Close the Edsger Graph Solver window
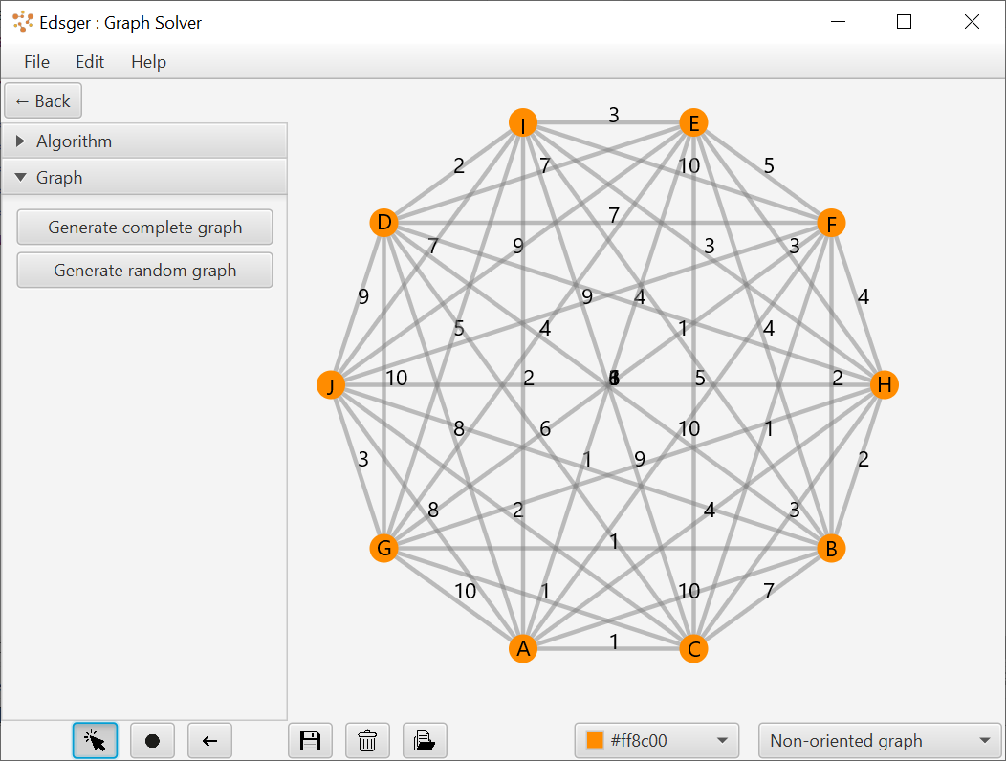 click(x=972, y=22)
